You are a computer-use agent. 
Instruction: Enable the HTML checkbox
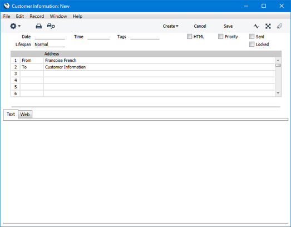pyautogui.click(x=189, y=36)
